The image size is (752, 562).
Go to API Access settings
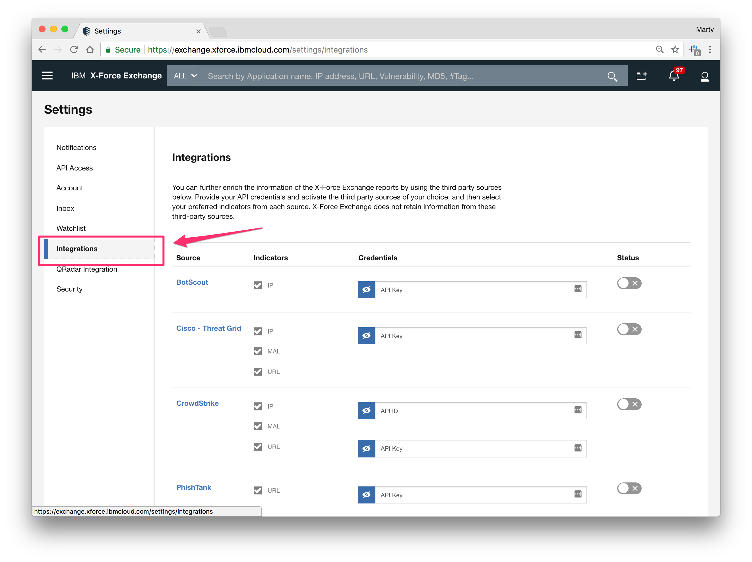[75, 168]
